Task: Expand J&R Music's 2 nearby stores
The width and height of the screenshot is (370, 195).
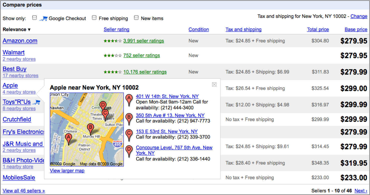Action: coord(19,150)
